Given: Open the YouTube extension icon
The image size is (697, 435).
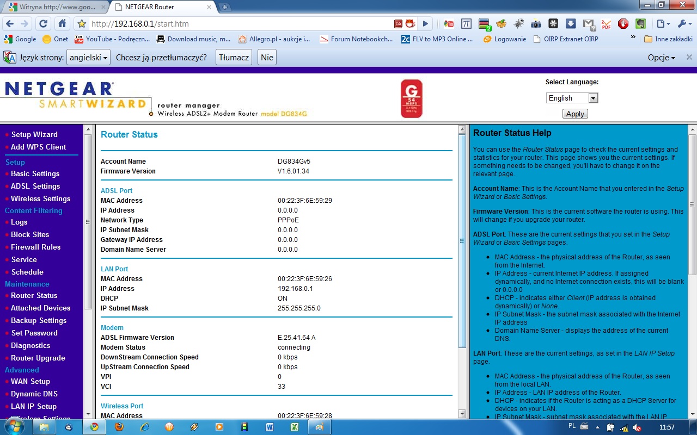Looking at the screenshot, I should click(x=449, y=24).
